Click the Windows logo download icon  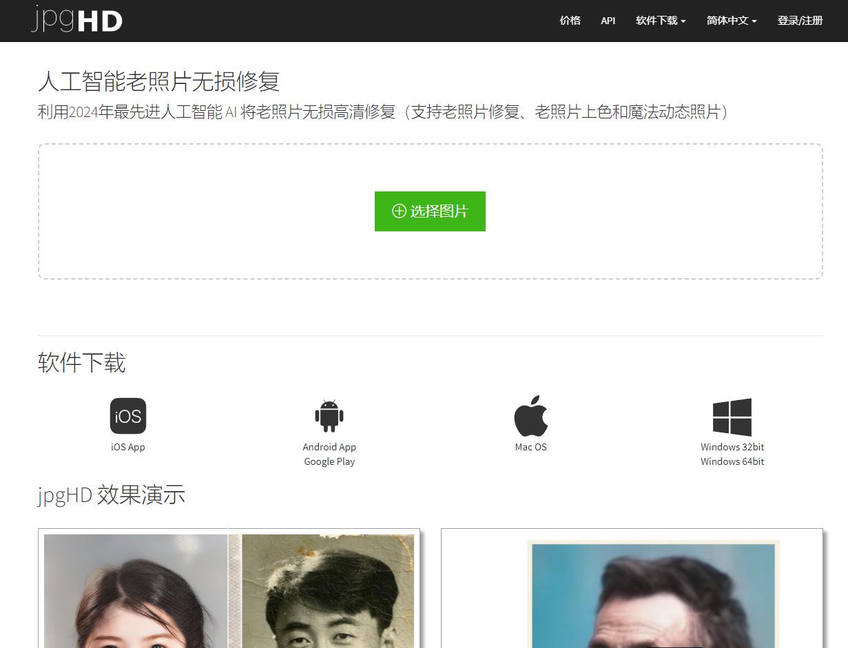point(732,415)
